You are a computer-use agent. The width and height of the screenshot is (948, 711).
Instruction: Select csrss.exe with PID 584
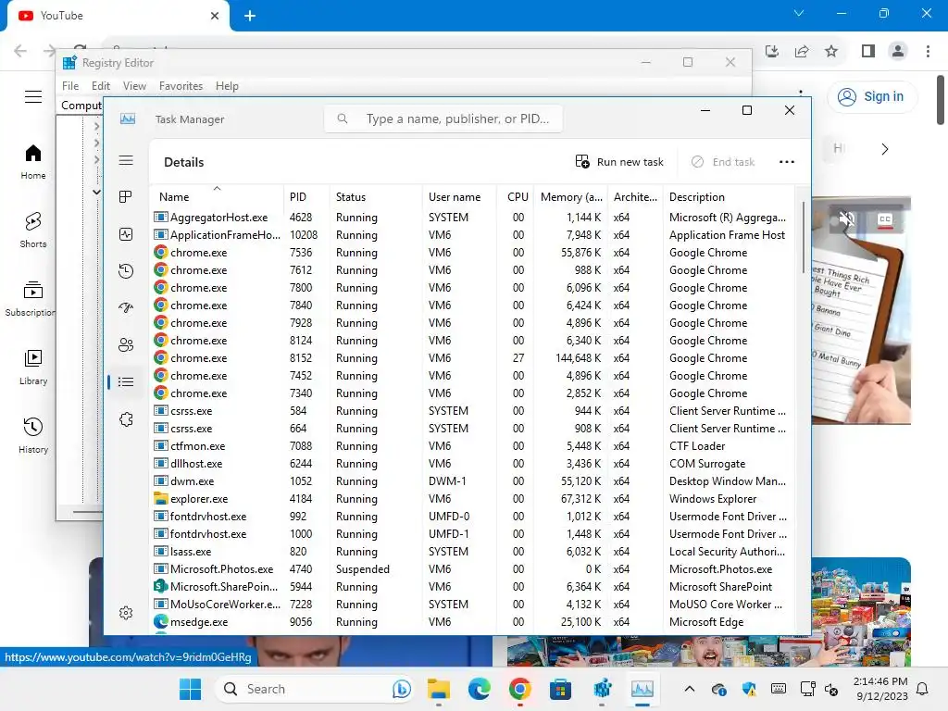(472, 410)
